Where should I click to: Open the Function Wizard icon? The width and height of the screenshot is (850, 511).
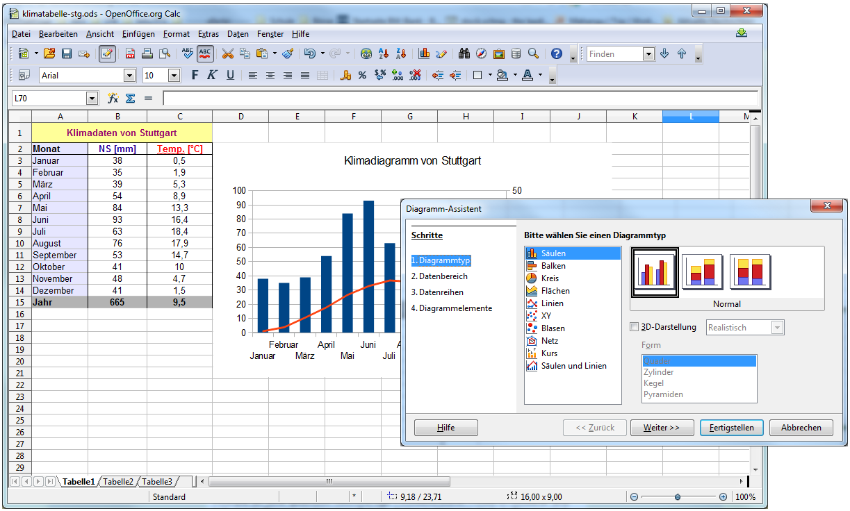pyautogui.click(x=113, y=99)
